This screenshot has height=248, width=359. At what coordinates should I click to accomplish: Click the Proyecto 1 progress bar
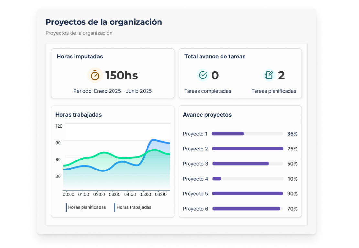(247, 134)
